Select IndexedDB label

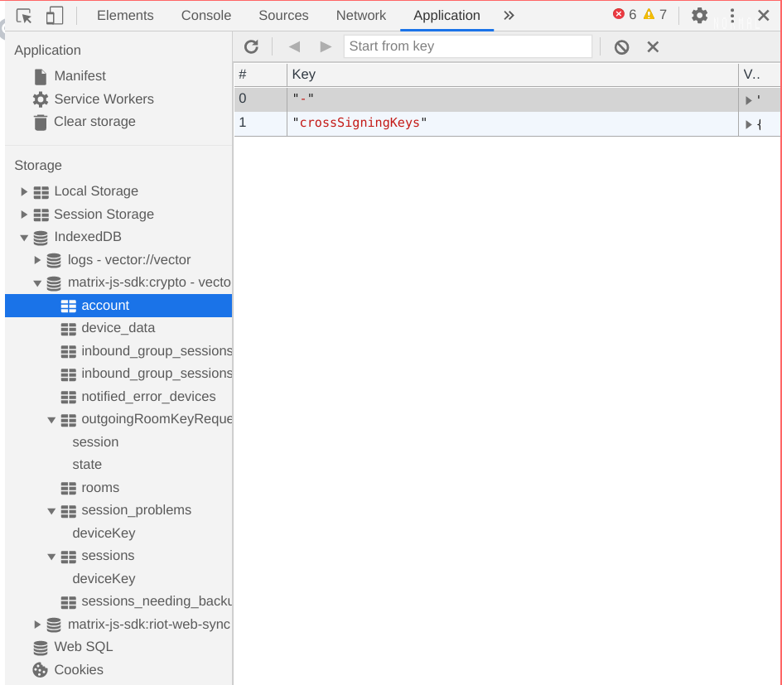pyautogui.click(x=87, y=236)
